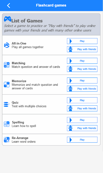Select the Spelling letters icon
This screenshot has height=173, width=103.
click(7, 124)
